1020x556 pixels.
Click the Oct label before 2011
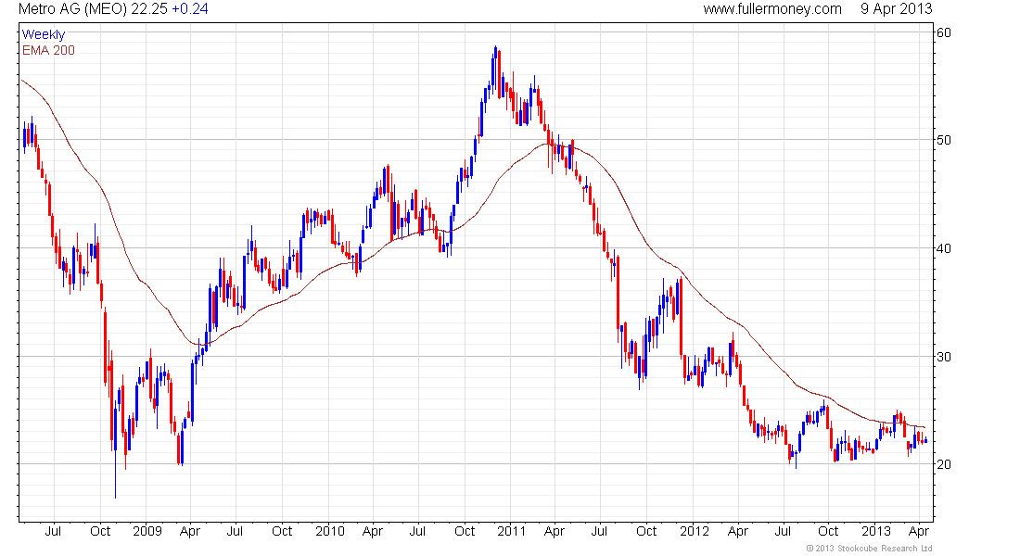465,531
